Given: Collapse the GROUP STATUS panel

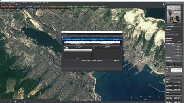Looking at the screenshot, I should tap(182, 3).
